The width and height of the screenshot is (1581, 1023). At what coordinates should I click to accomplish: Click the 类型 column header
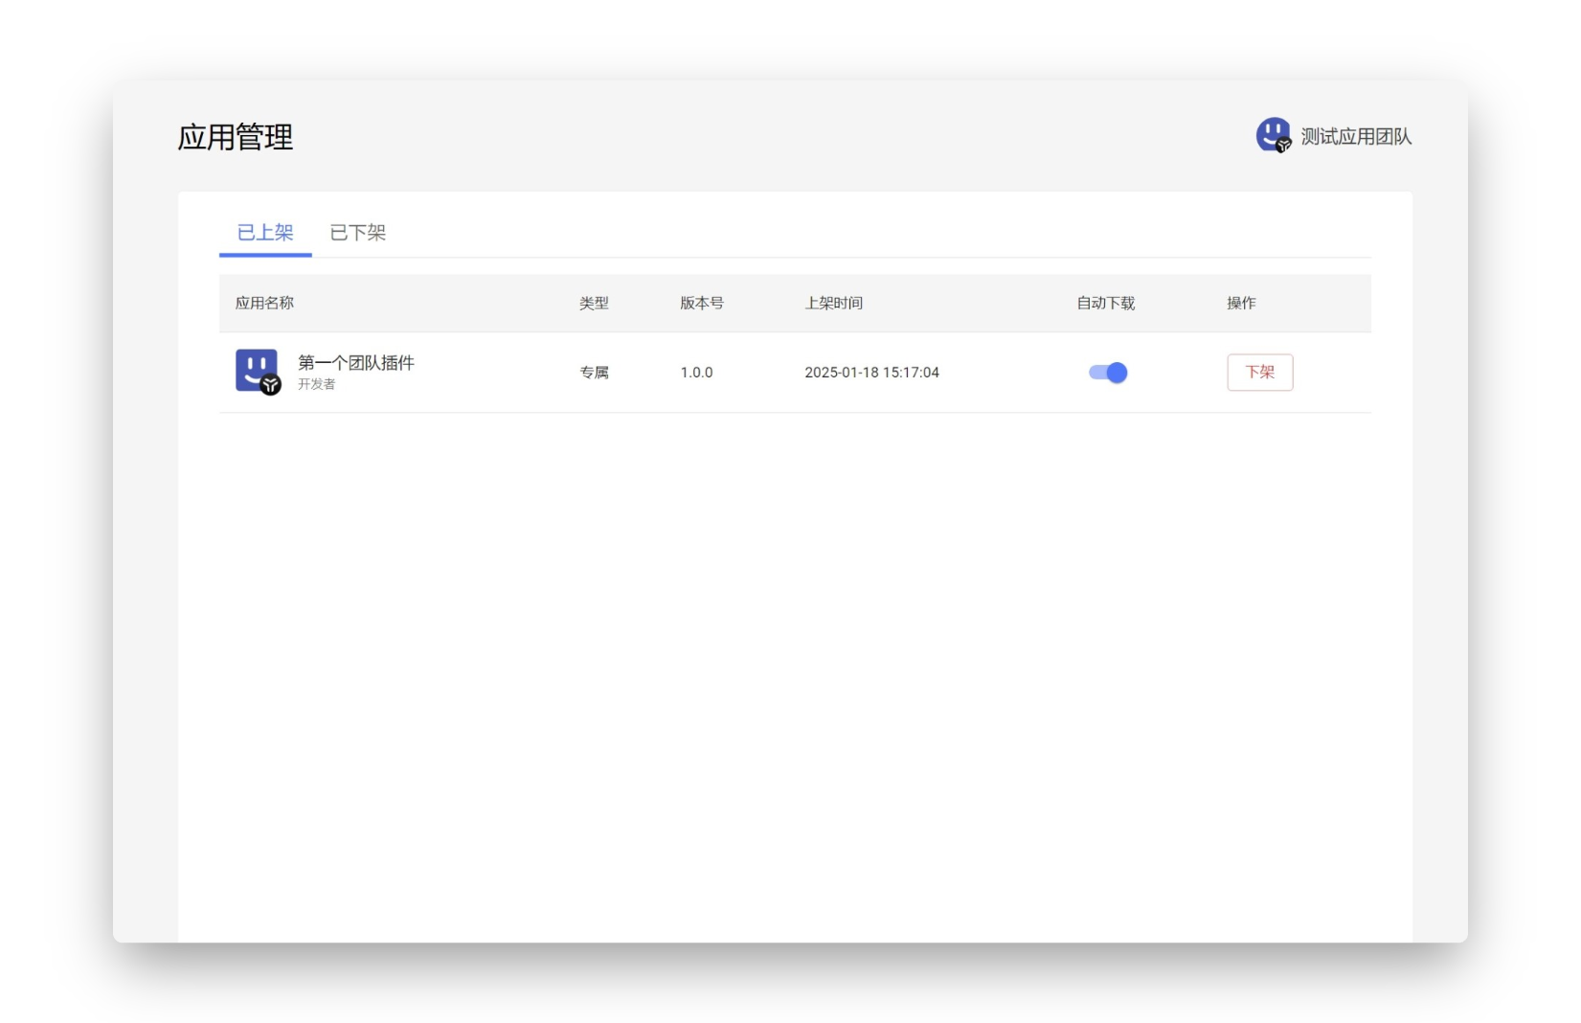594,303
